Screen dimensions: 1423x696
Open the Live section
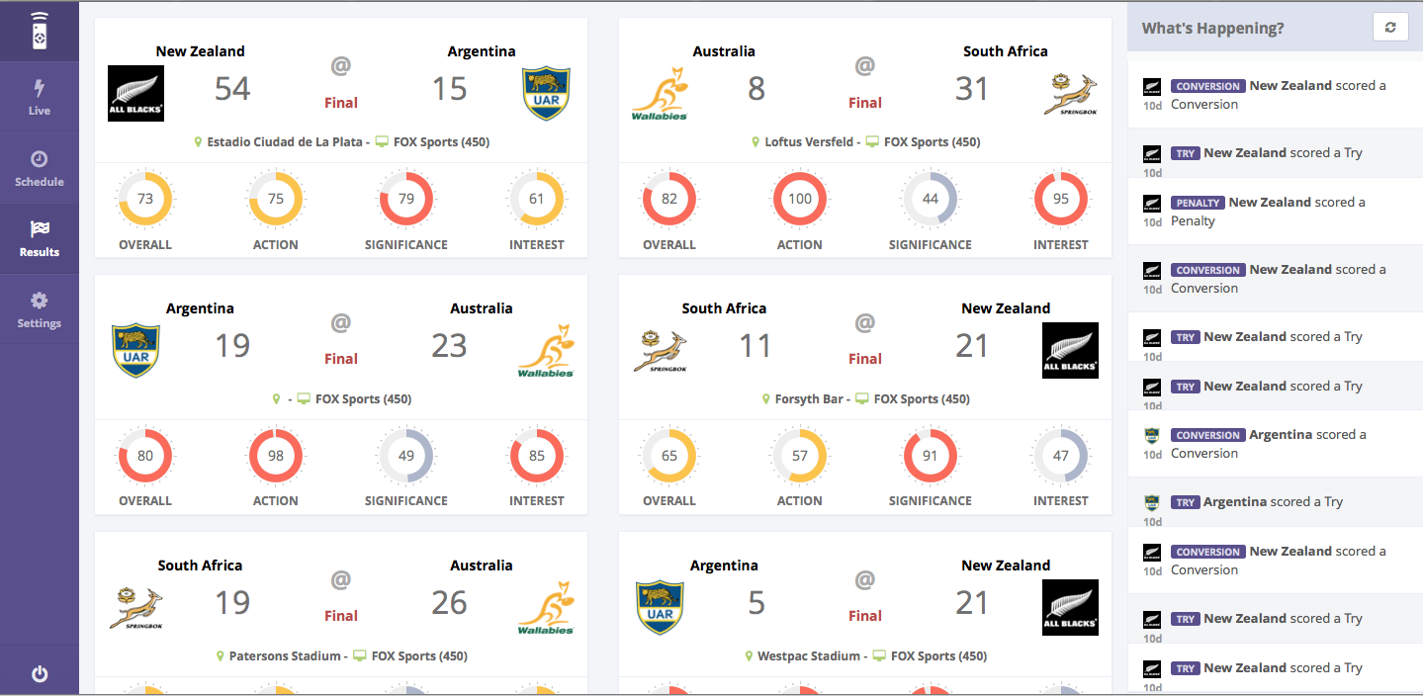click(x=40, y=97)
